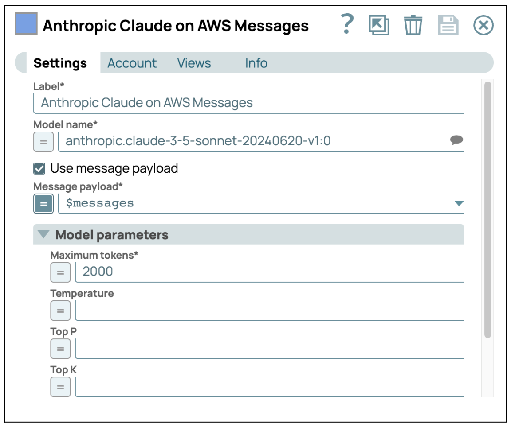511x427 pixels.
Task: Open the Message payload dropdown arrow
Action: pos(459,203)
